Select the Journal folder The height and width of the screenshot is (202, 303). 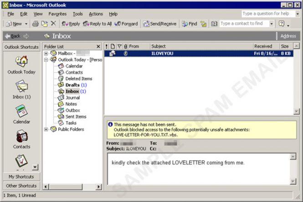[72, 98]
